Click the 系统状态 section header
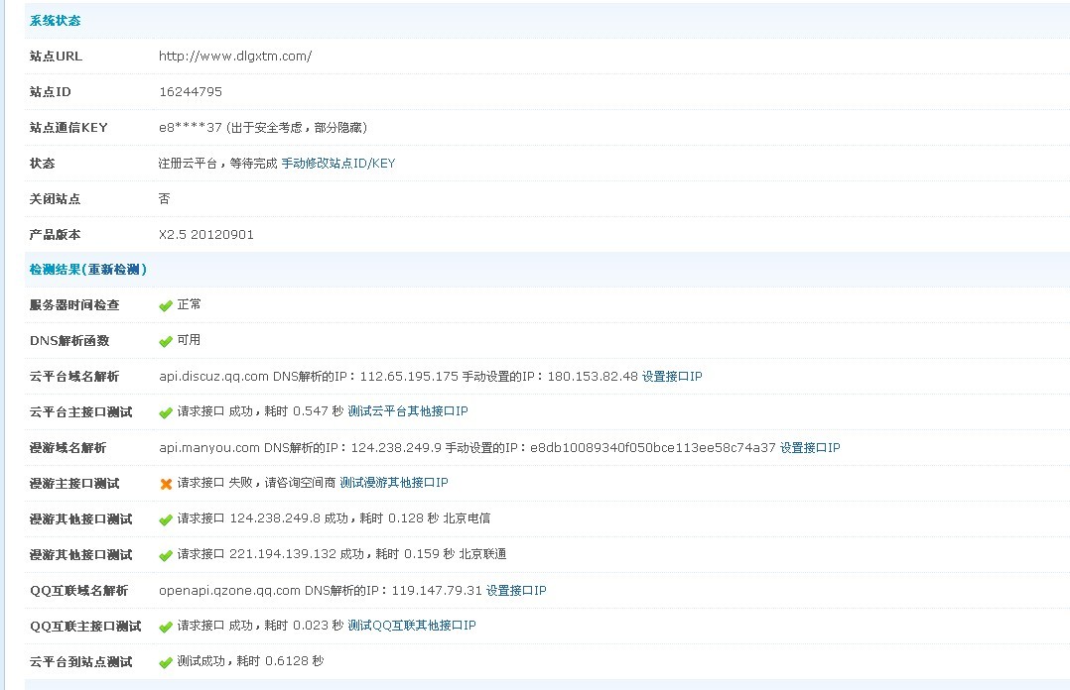Screen dimensions: 1070x690 (x=56, y=21)
